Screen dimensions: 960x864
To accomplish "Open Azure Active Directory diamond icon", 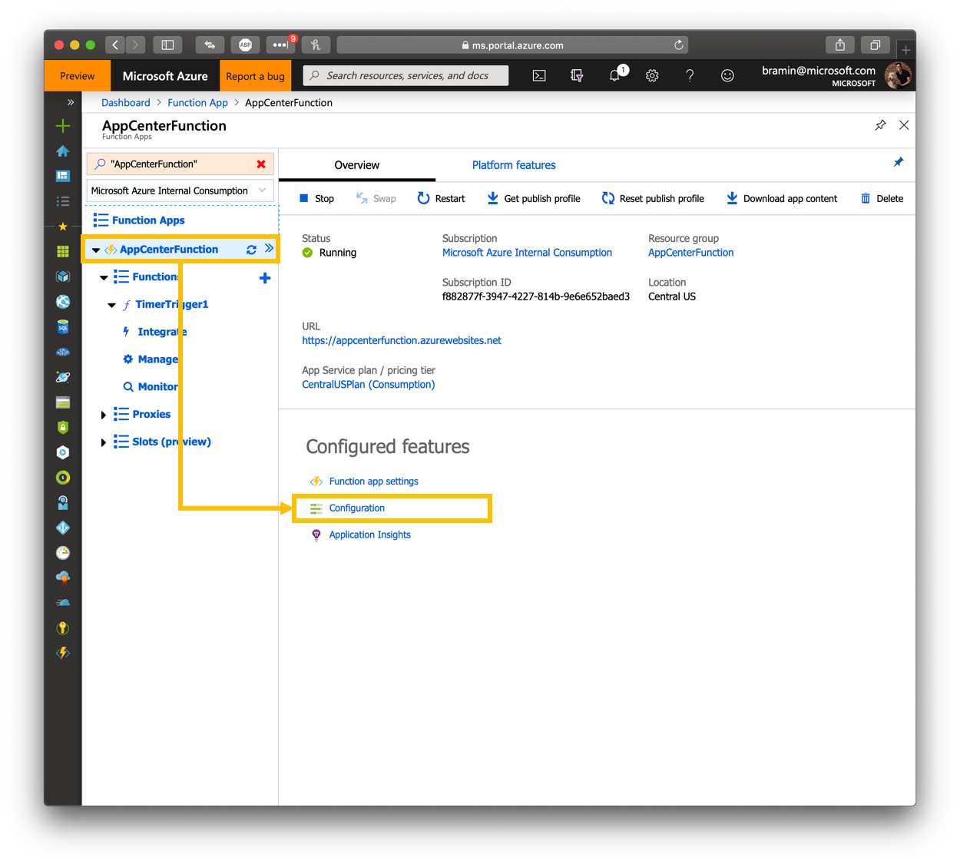I will point(63,528).
